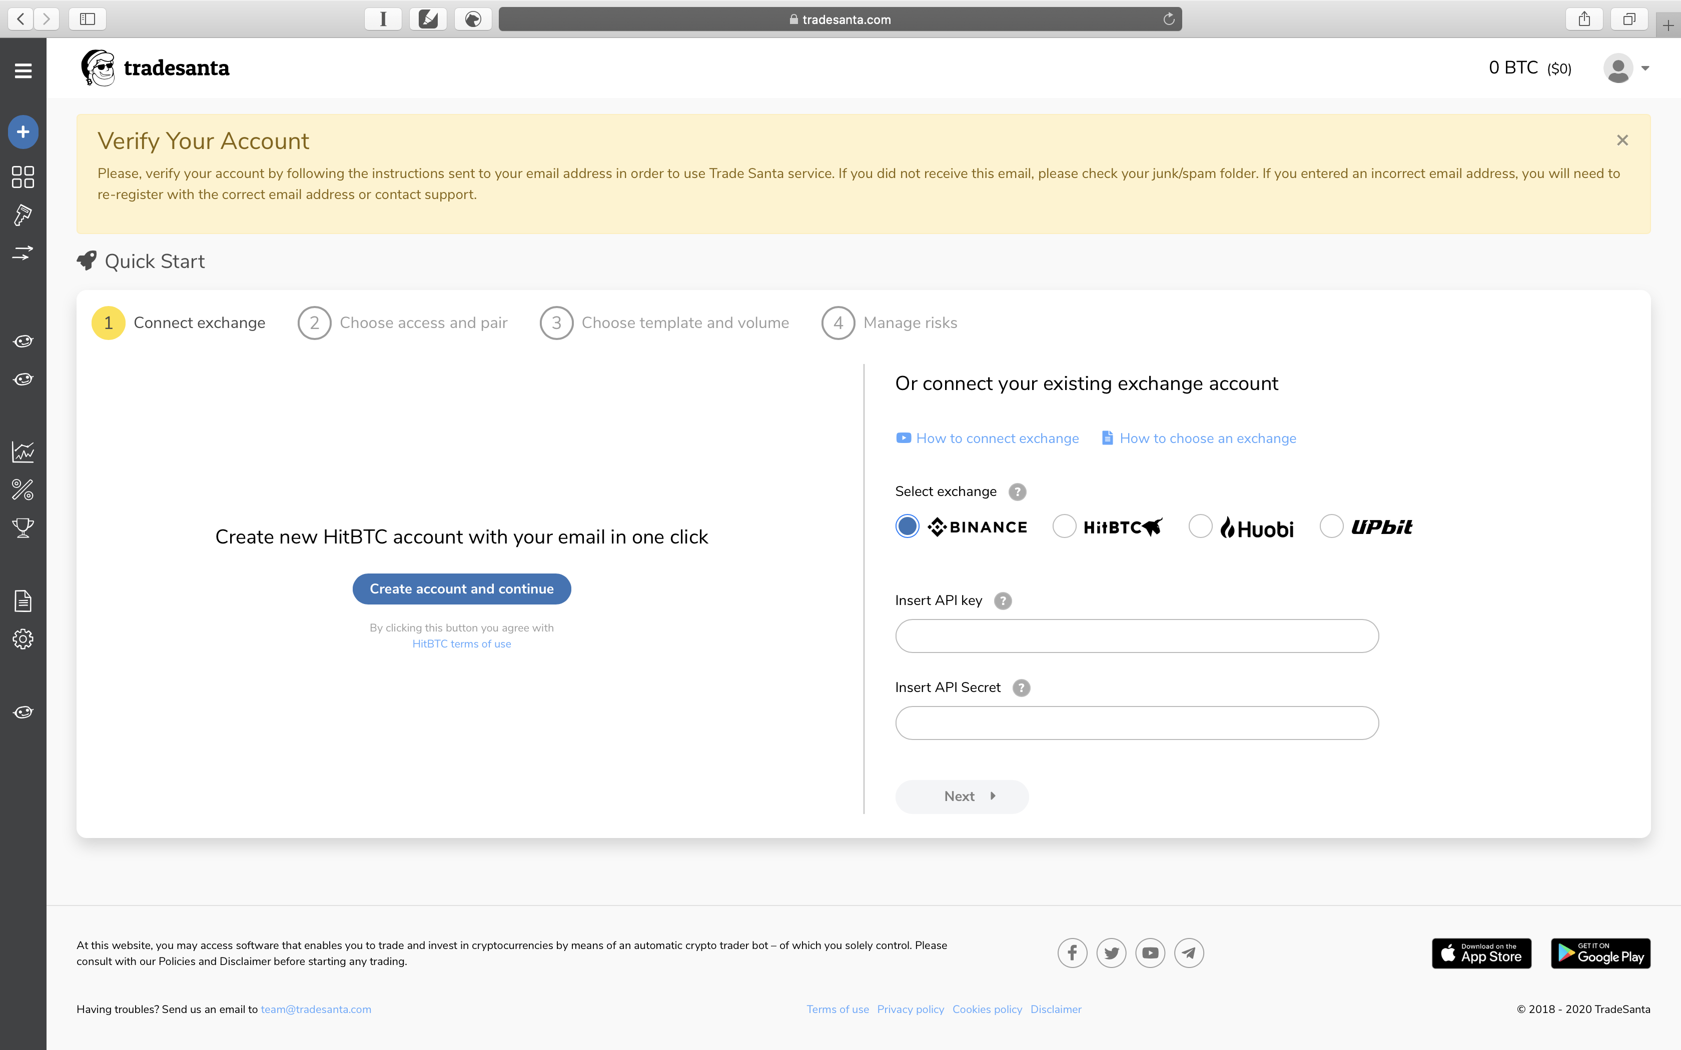Show all tabs with the tab overview icon

click(1629, 19)
